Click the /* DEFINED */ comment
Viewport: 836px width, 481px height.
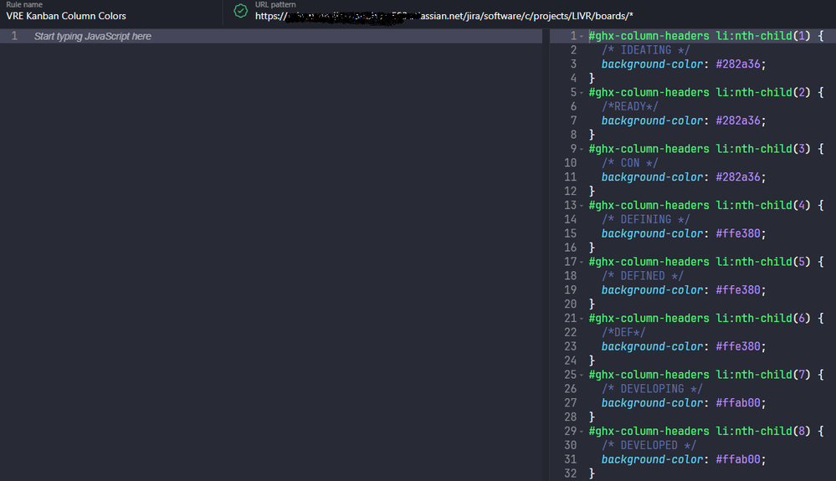coord(643,276)
